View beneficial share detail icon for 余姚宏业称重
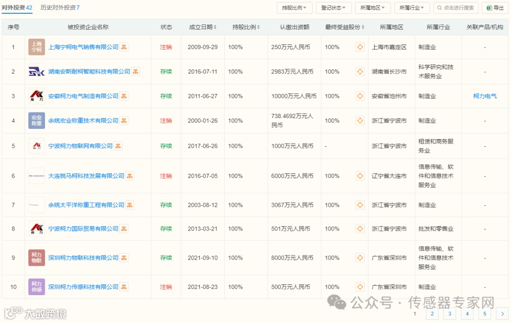Viewport: 511px width, 323px height. tap(360, 121)
